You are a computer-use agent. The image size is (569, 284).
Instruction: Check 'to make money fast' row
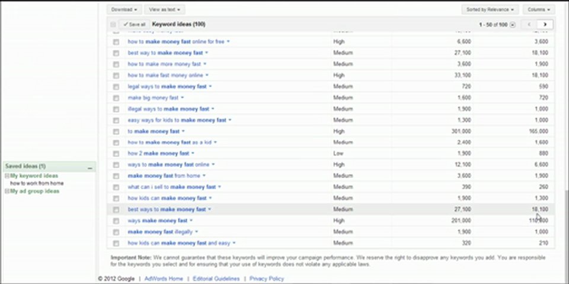(116, 132)
